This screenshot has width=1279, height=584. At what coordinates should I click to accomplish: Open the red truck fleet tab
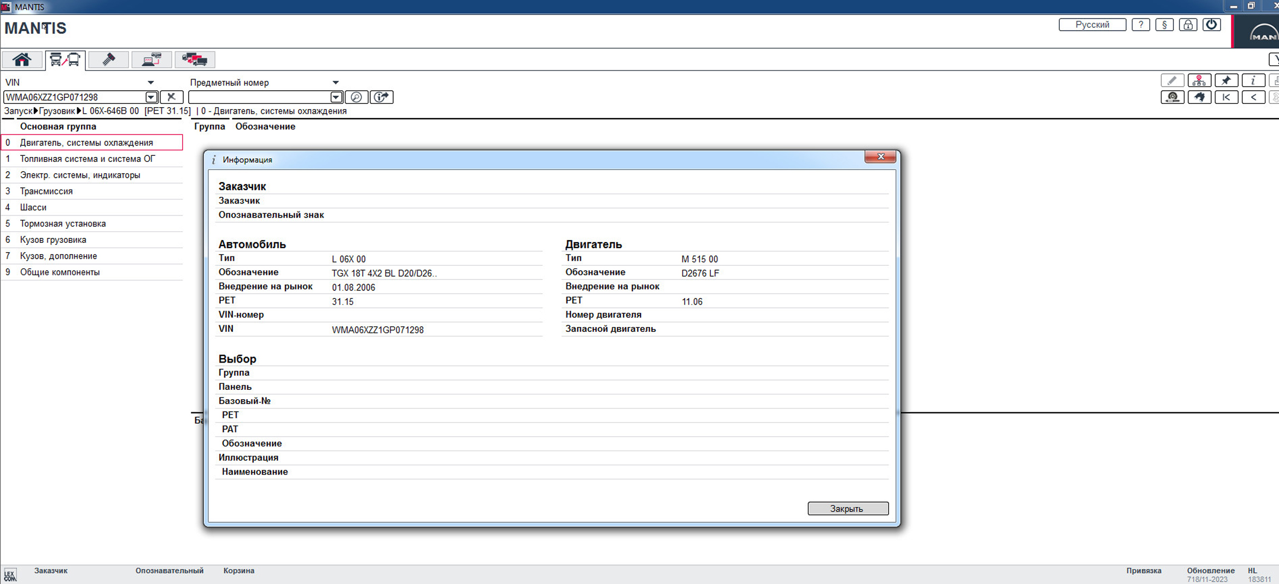tap(195, 60)
